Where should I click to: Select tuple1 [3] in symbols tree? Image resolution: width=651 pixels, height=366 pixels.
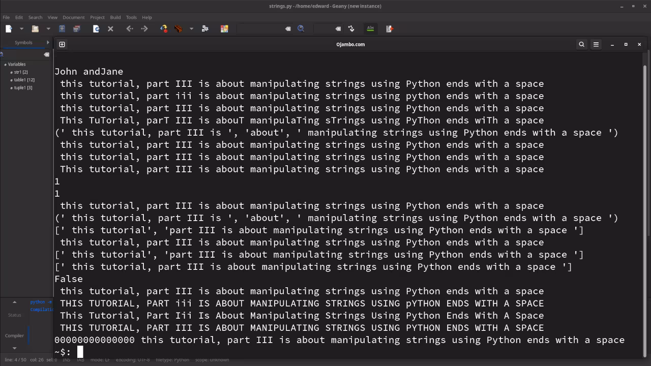23,88
